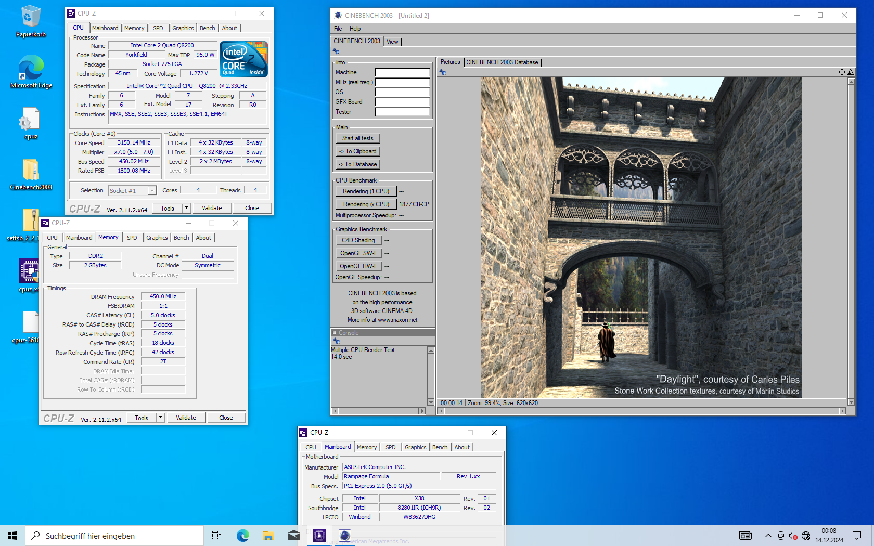Open the Papierkorb recycle bin icon
The width and height of the screenshot is (874, 546).
tap(31, 22)
